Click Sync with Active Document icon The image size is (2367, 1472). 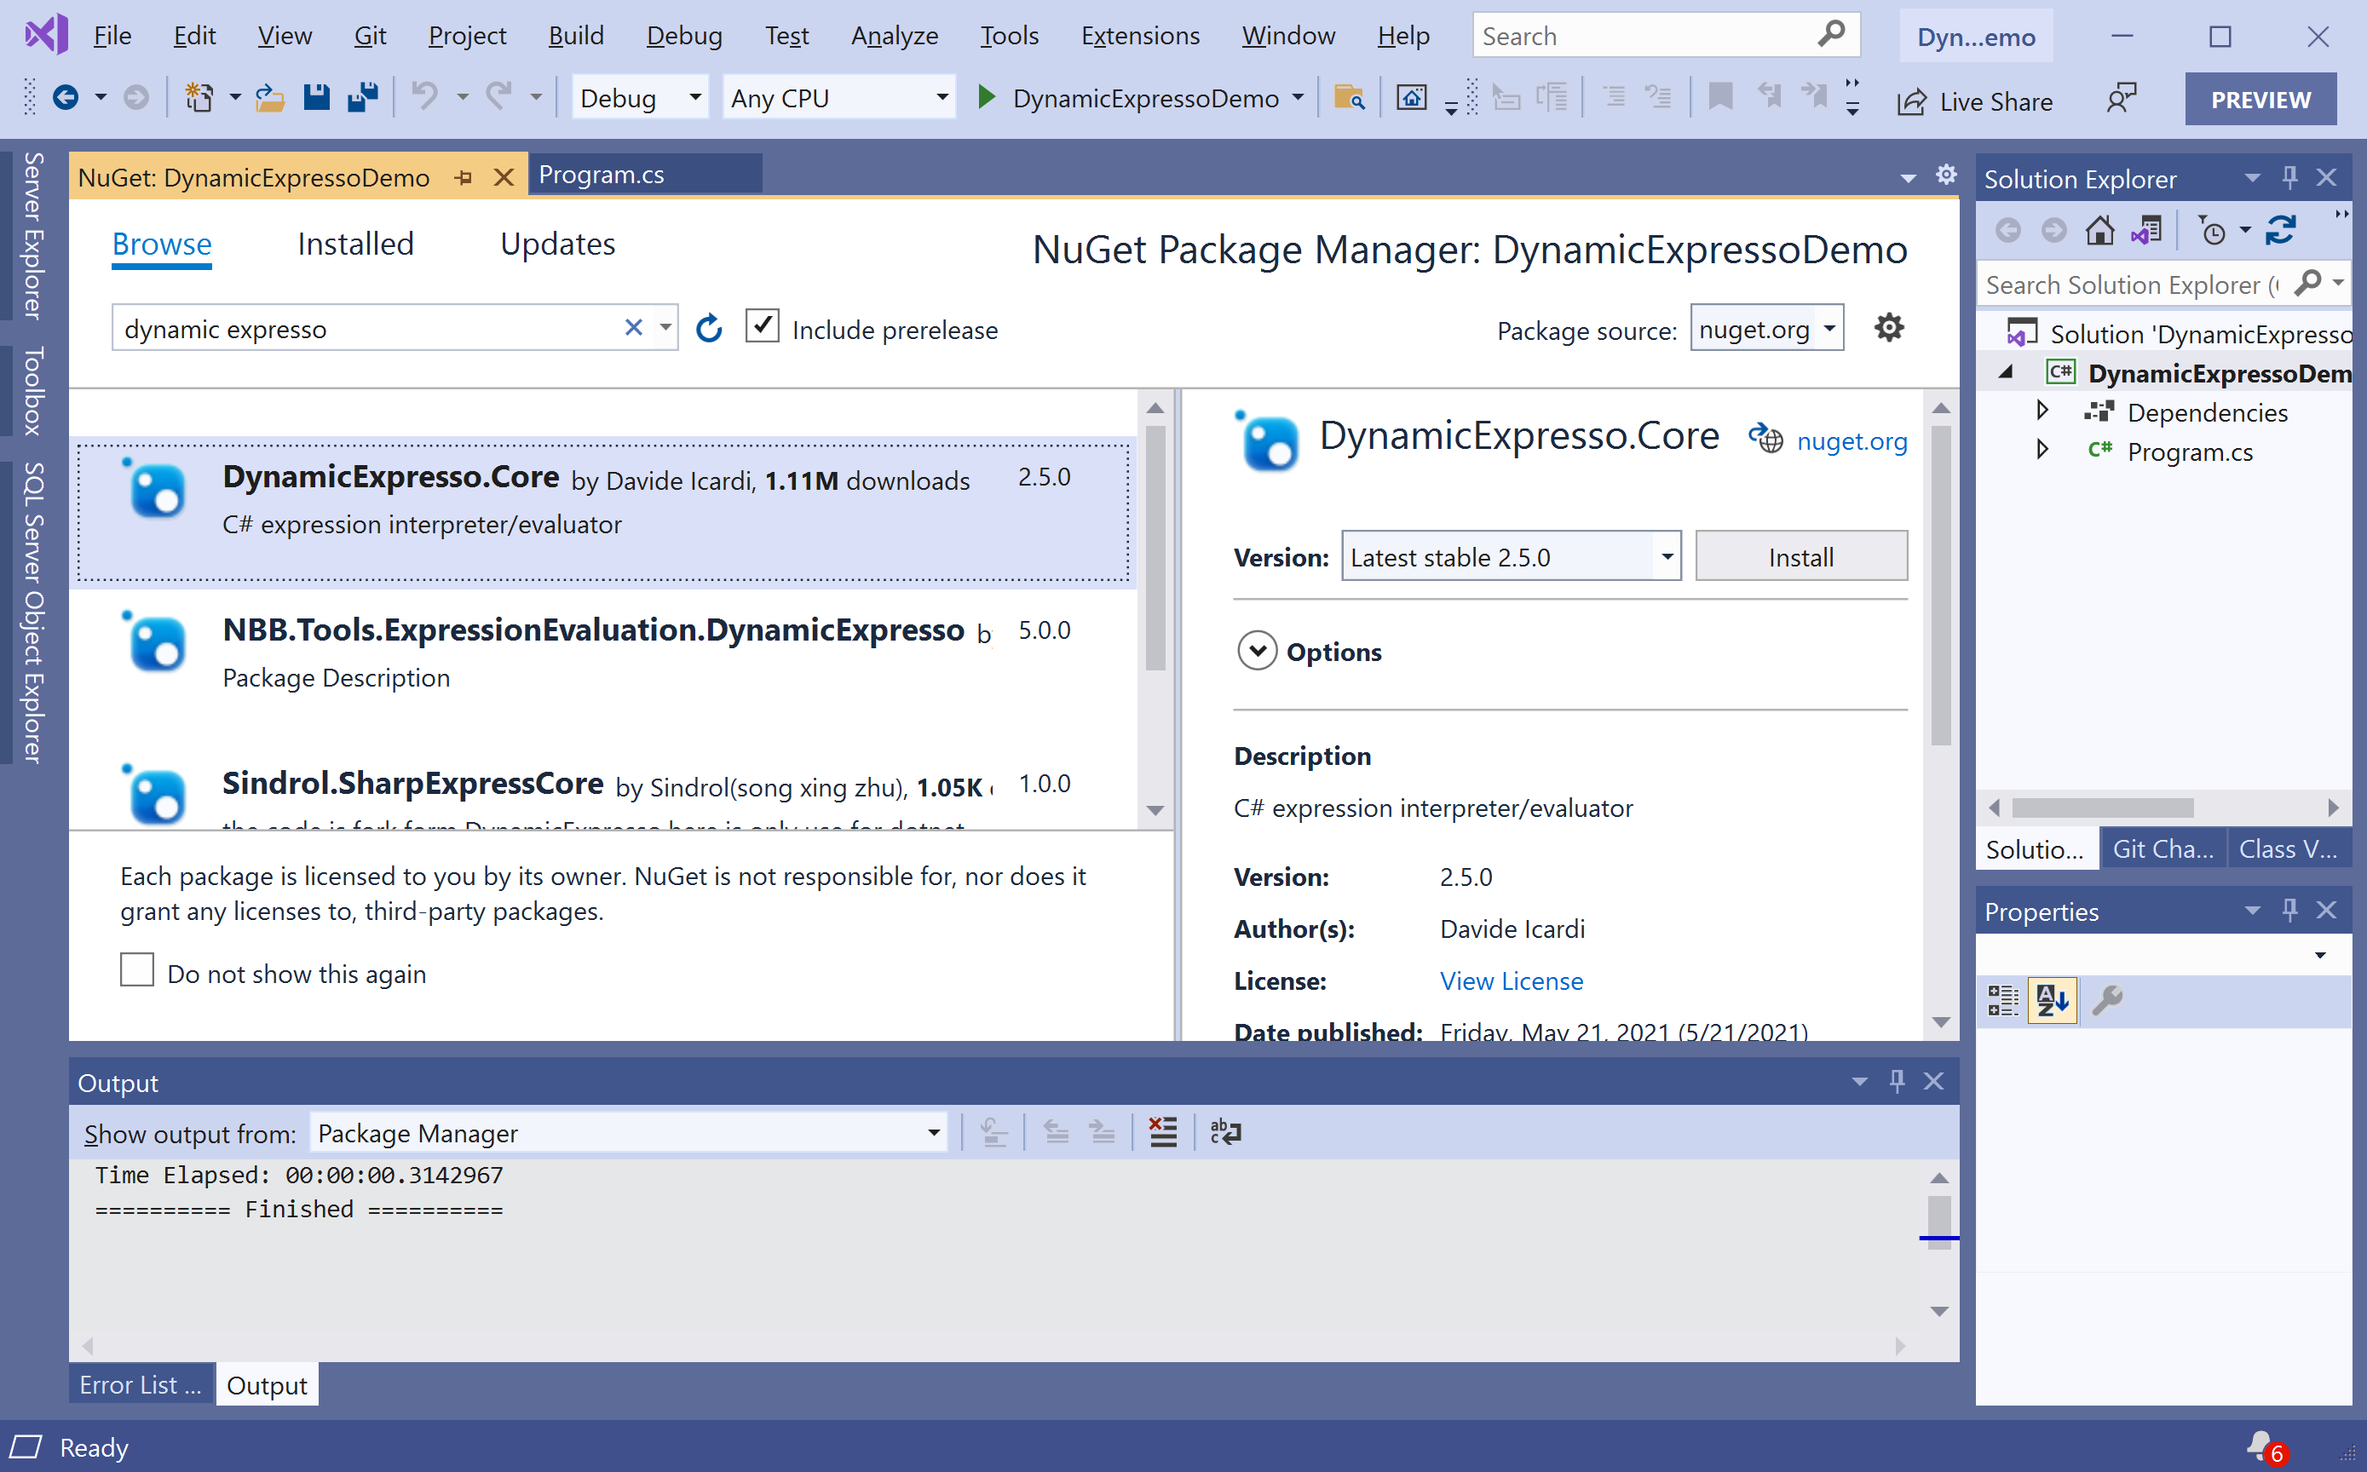coord(2281,231)
